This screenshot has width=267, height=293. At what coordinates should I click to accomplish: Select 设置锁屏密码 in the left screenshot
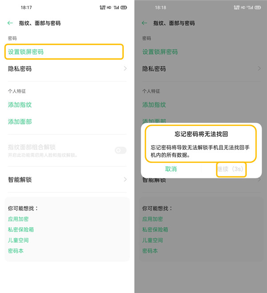tap(26, 52)
